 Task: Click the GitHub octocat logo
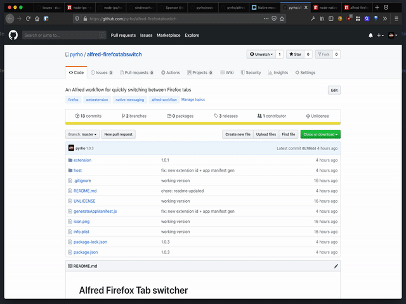click(x=13, y=35)
